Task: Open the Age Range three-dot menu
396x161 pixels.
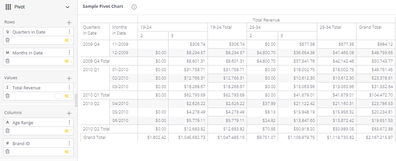Action: point(69,123)
